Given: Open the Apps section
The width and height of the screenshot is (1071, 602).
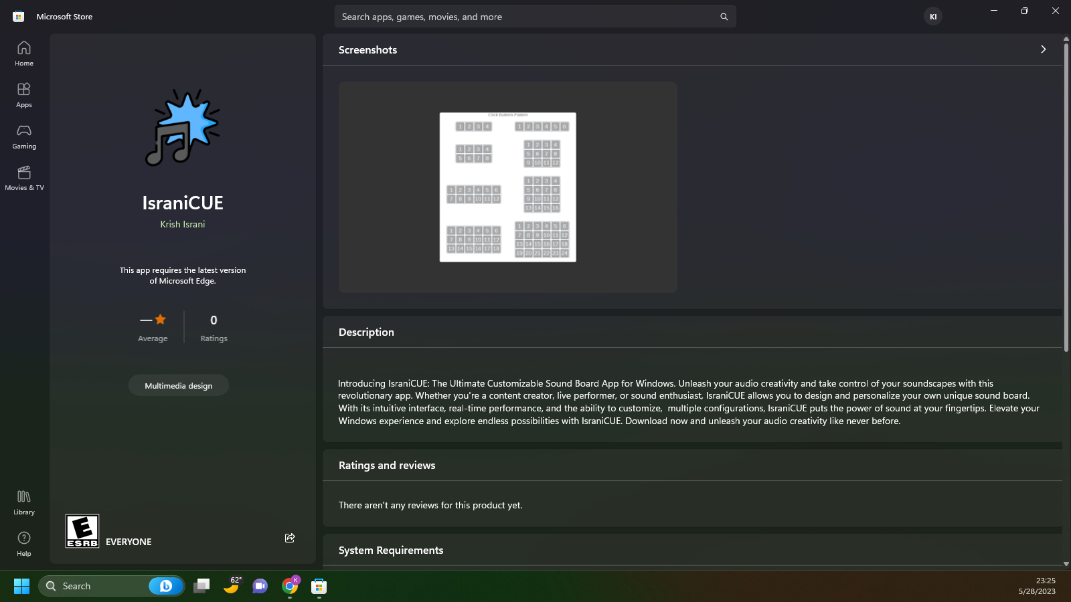Looking at the screenshot, I should tap(24, 95).
